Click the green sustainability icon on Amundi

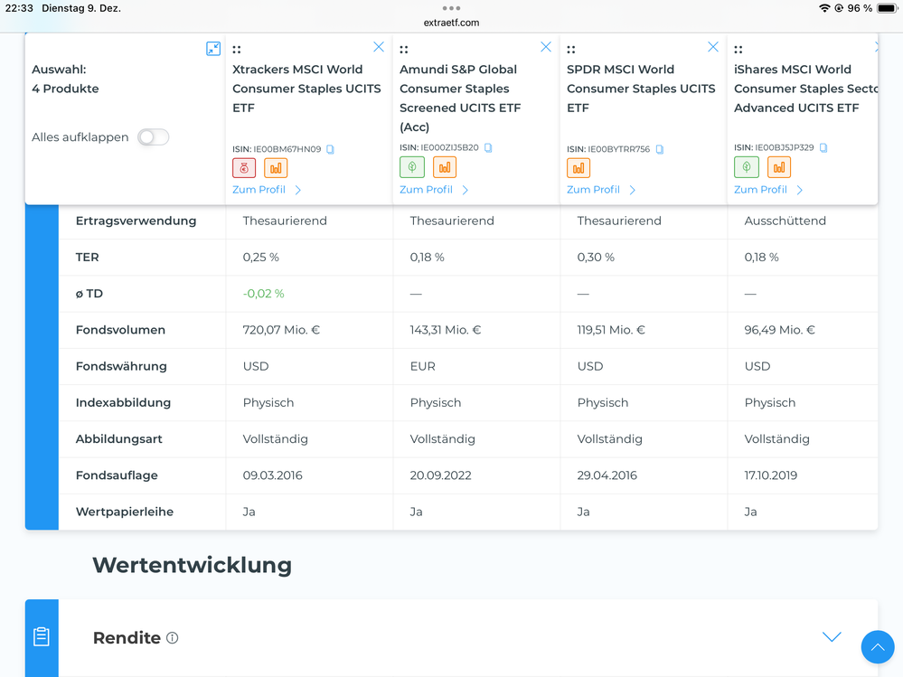coord(412,167)
